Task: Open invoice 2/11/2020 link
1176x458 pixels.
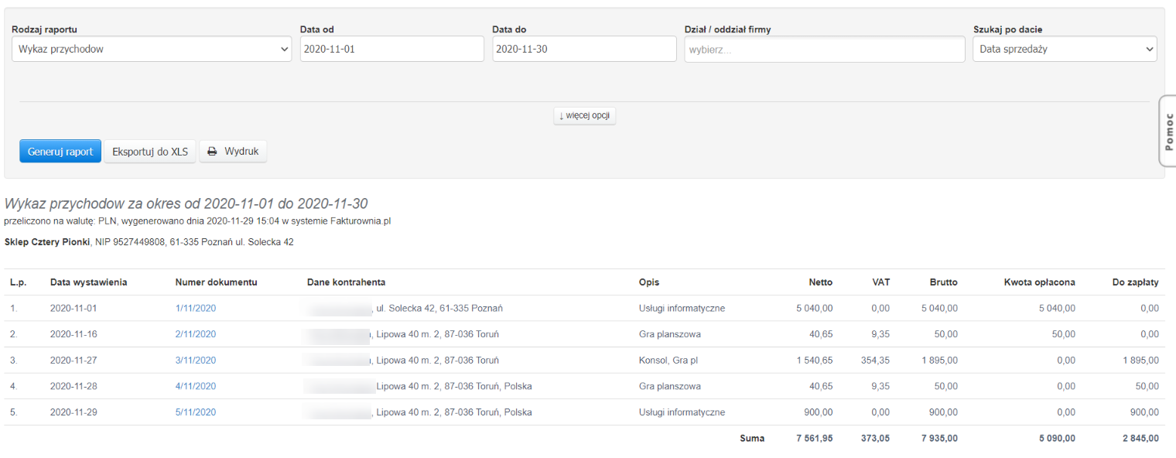Action: coord(196,334)
